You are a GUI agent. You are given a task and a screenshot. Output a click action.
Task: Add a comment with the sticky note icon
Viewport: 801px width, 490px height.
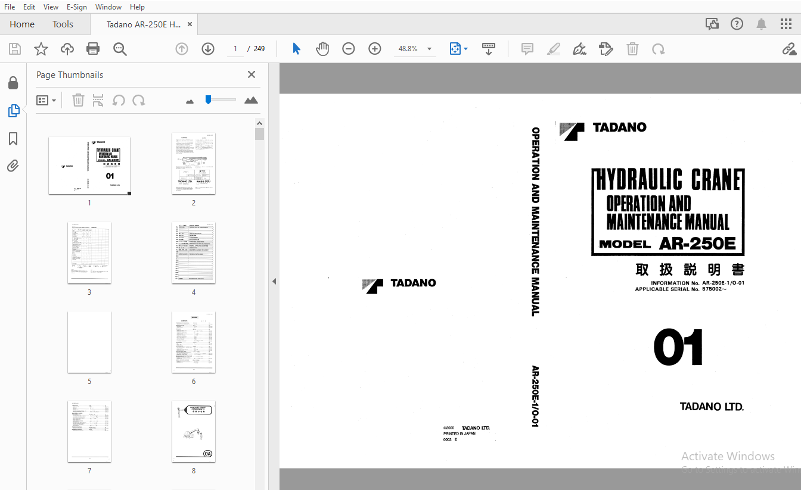pyautogui.click(x=527, y=49)
